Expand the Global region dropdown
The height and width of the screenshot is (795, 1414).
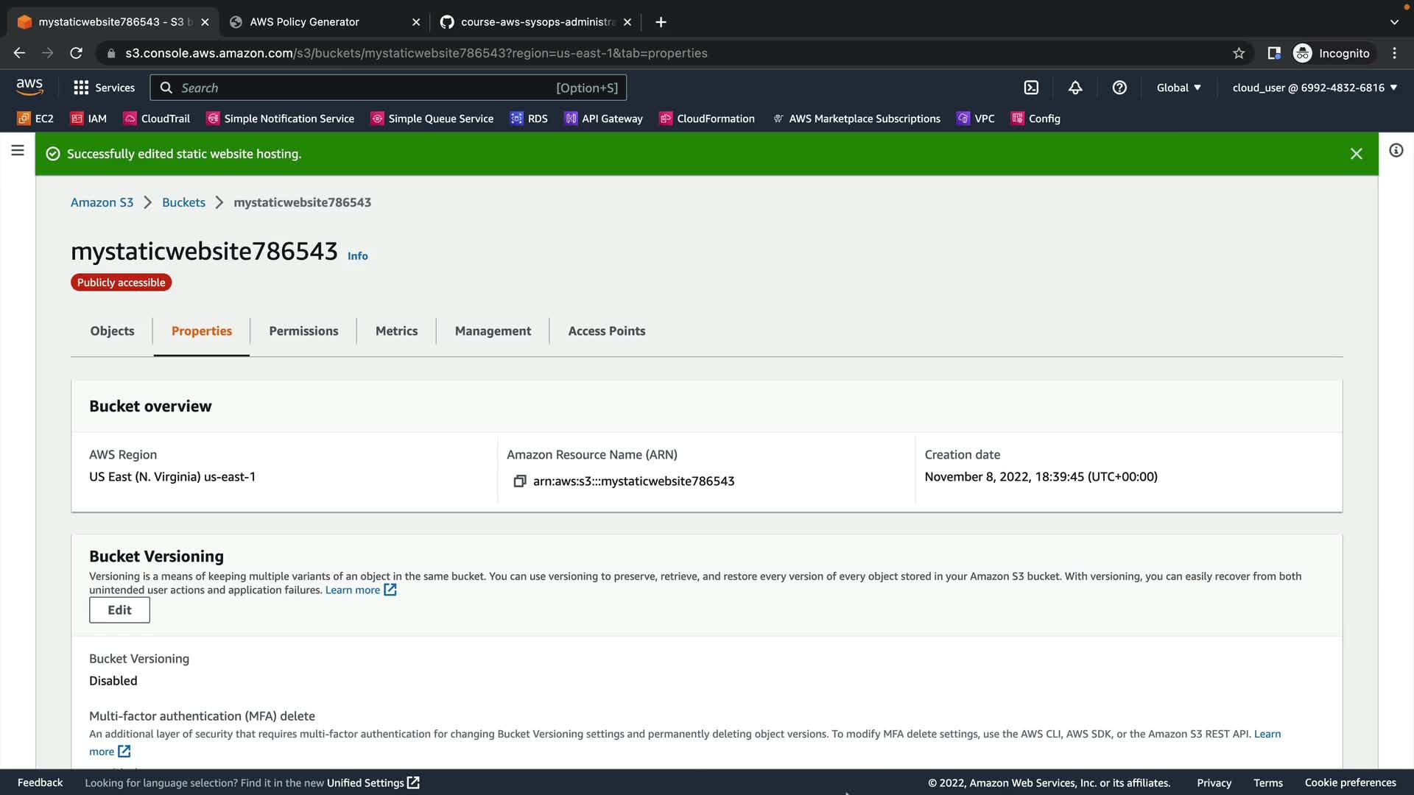(x=1178, y=88)
